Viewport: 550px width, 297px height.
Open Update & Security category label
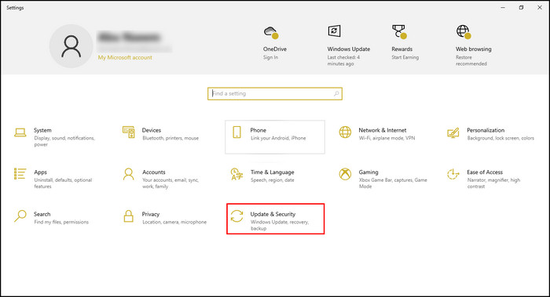click(273, 214)
